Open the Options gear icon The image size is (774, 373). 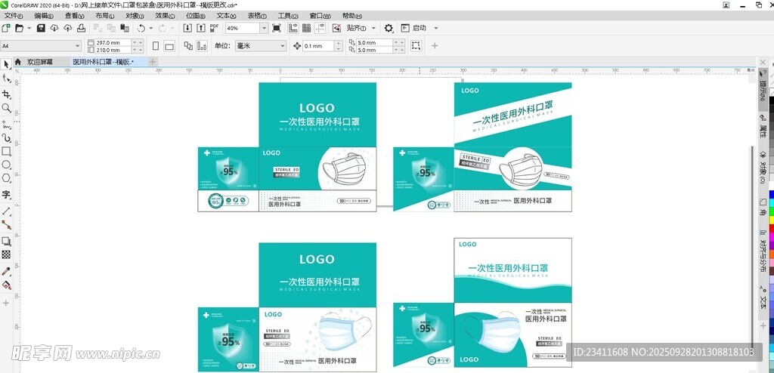coord(389,28)
